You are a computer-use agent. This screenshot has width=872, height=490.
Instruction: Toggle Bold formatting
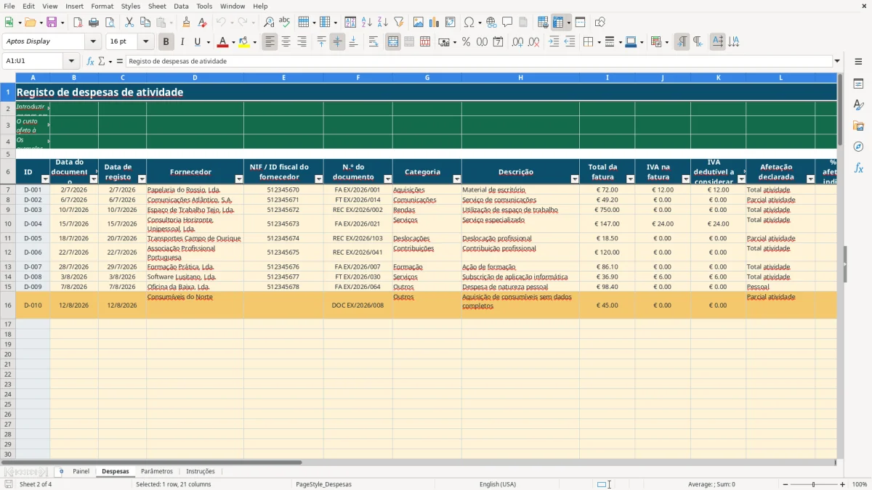tap(166, 42)
